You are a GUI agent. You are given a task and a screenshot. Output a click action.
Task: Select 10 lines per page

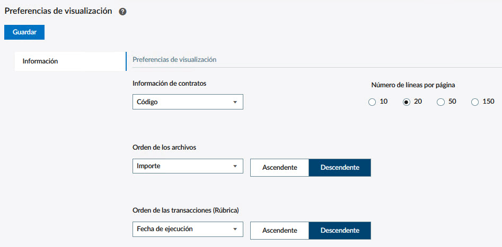[x=372, y=102]
